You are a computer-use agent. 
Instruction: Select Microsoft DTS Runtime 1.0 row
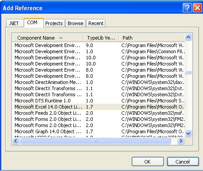coord(99,101)
